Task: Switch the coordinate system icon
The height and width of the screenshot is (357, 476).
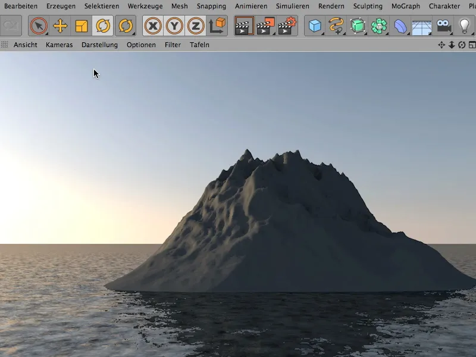Action: 217,26
